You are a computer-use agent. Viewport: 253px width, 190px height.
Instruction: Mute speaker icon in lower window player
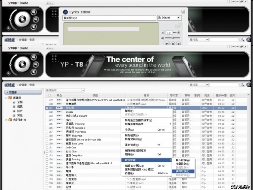click(x=9, y=74)
